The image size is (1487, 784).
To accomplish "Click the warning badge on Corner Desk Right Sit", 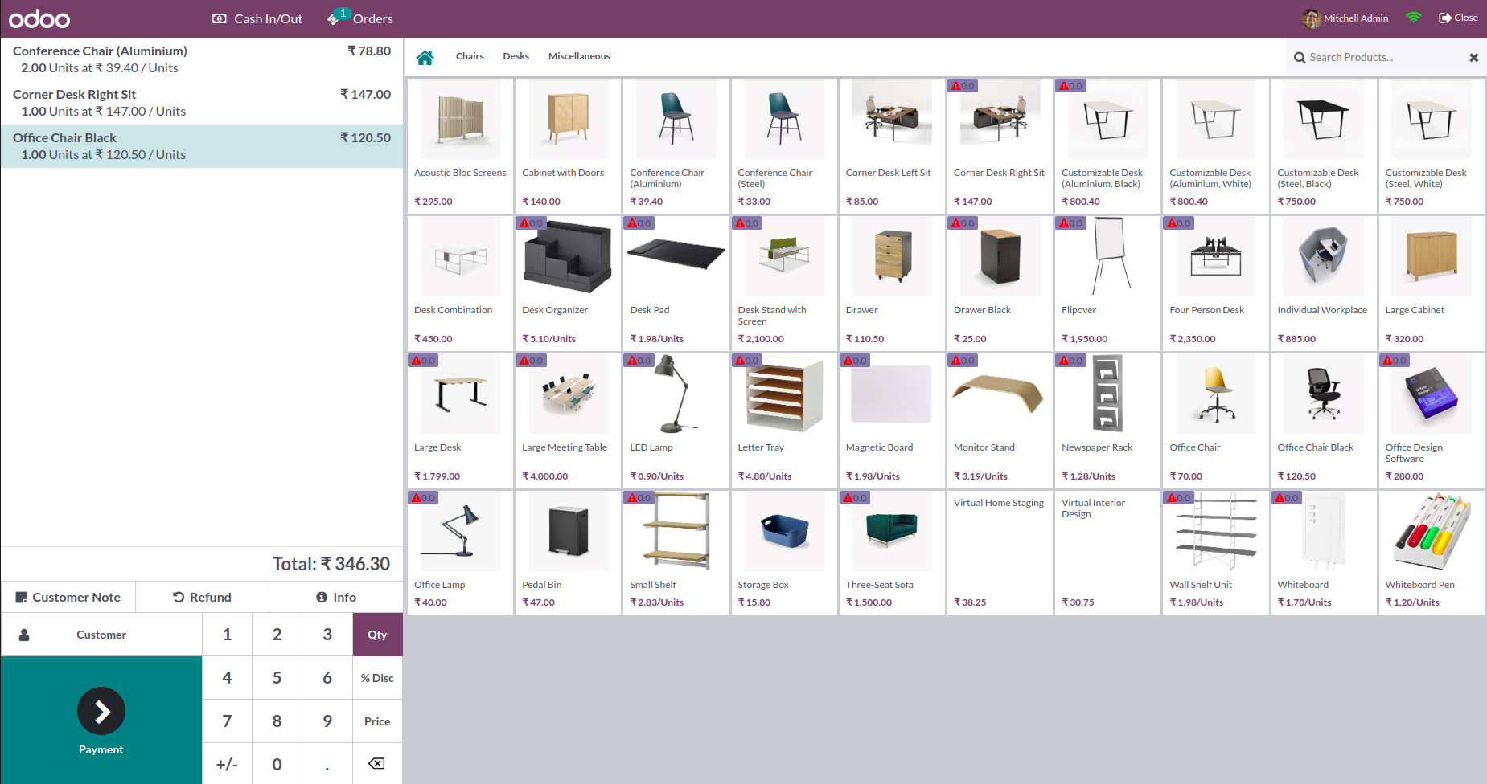I will [963, 86].
